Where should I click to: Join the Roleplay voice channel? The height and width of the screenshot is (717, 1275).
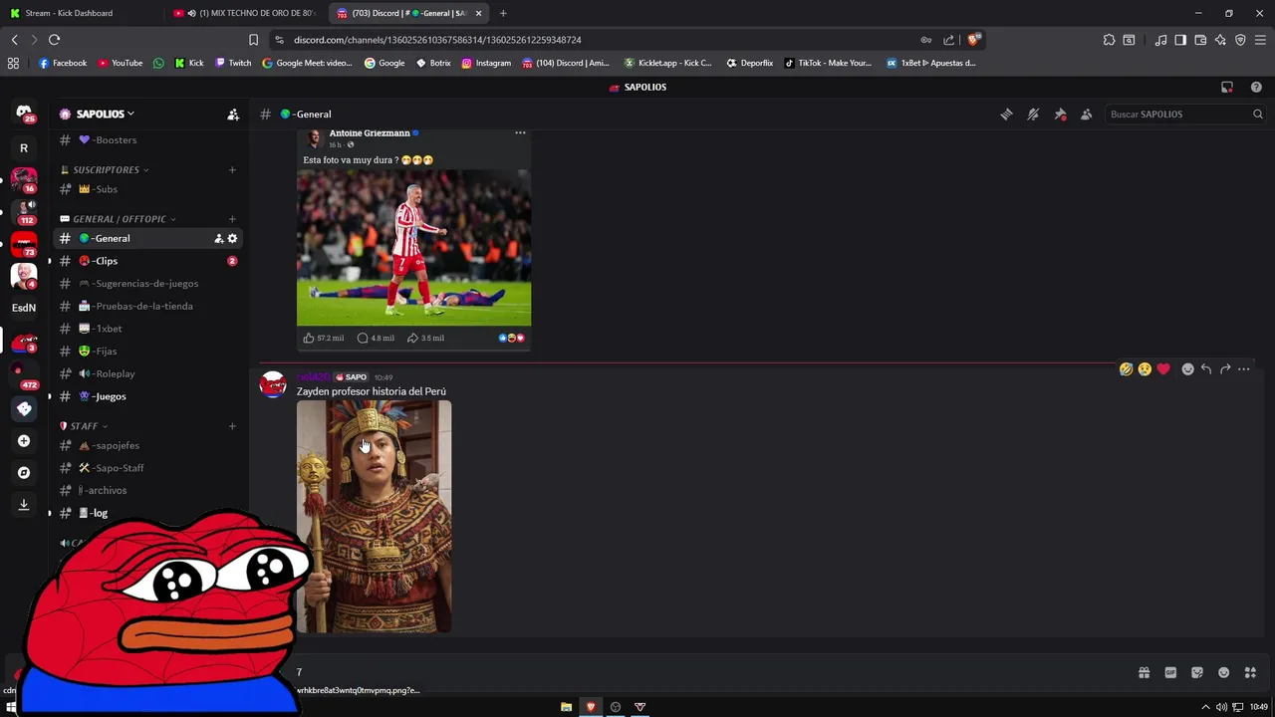tap(147, 373)
